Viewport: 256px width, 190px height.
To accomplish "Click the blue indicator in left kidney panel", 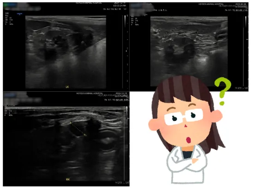I will coord(19,14).
